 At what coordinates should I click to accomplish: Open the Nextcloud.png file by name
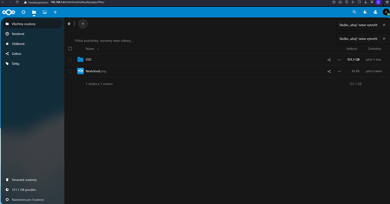tap(96, 71)
